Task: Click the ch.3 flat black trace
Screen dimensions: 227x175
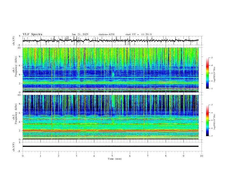Action: [x=110, y=146]
